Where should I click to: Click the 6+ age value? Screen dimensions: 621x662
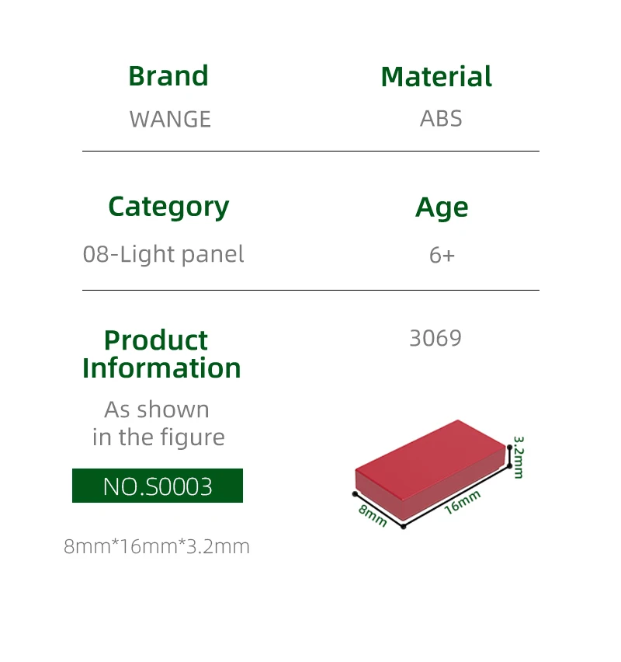(442, 255)
